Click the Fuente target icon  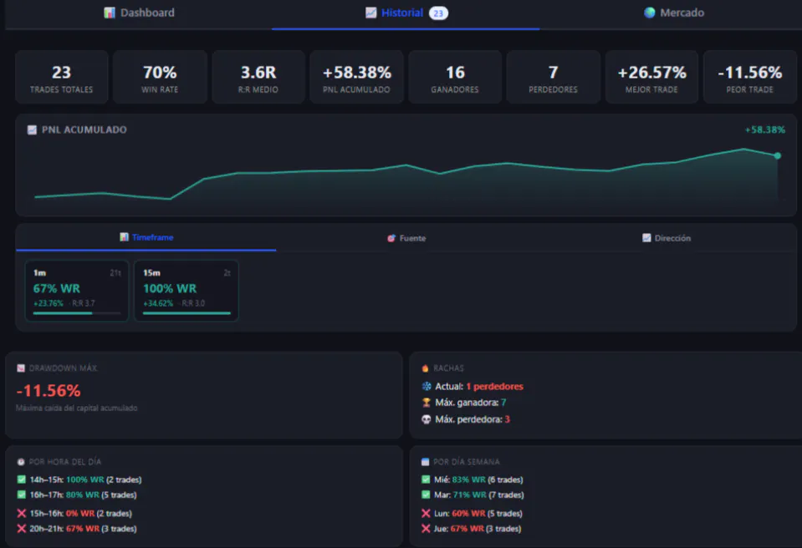(391, 238)
